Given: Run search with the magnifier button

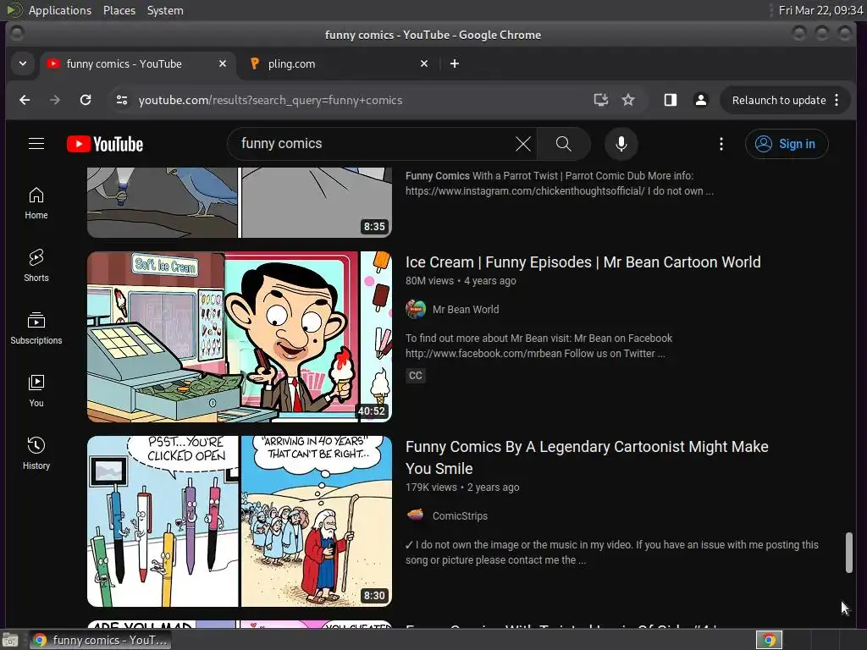Looking at the screenshot, I should pyautogui.click(x=563, y=144).
